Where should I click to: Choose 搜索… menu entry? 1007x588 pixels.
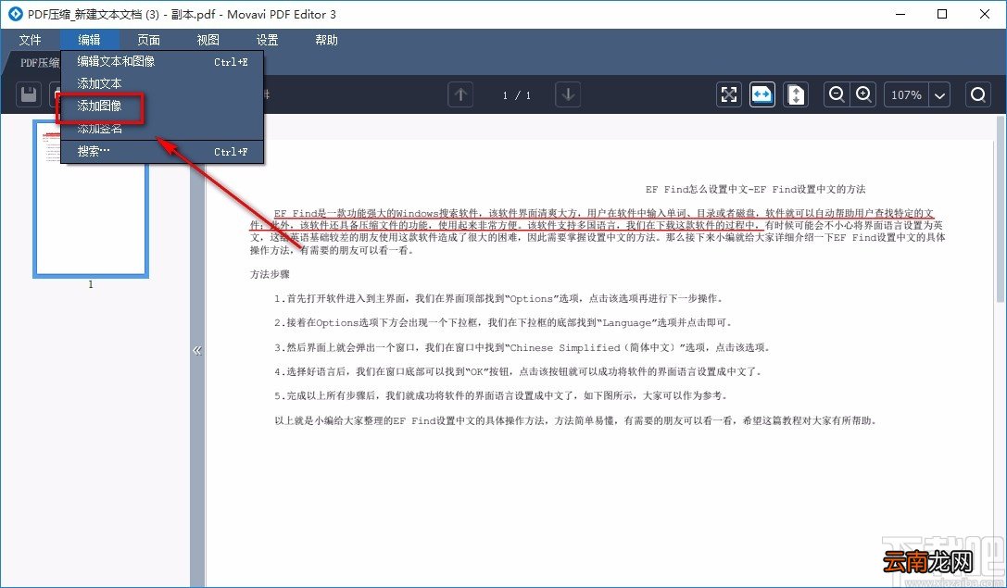click(162, 152)
